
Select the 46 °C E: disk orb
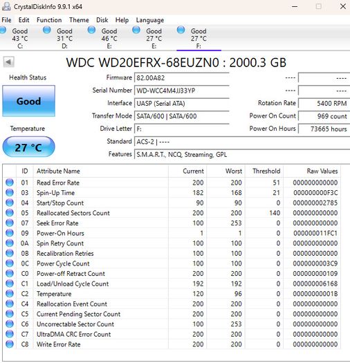click(x=91, y=30)
